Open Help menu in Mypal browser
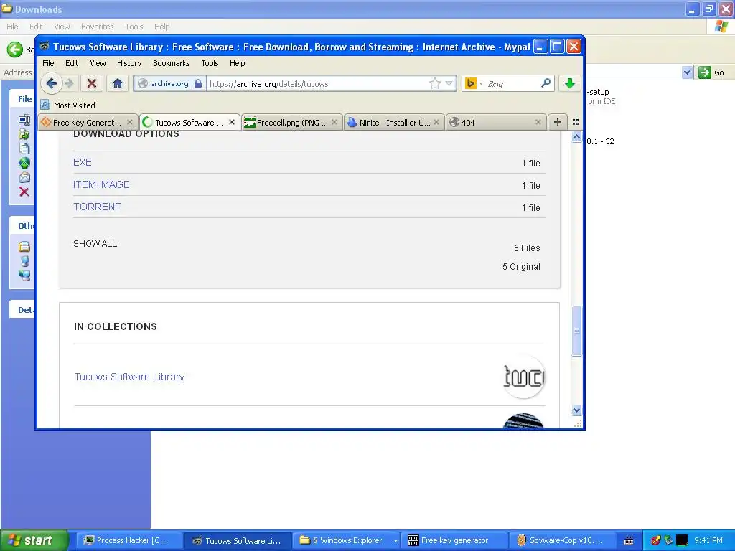The image size is (735, 551). 237,63
